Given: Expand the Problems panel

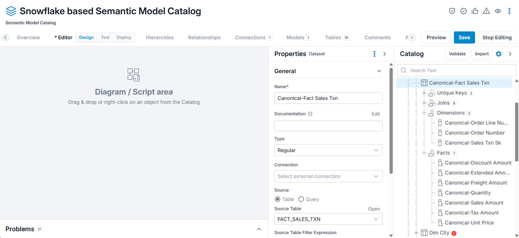Looking at the screenshot, I should point(259,229).
